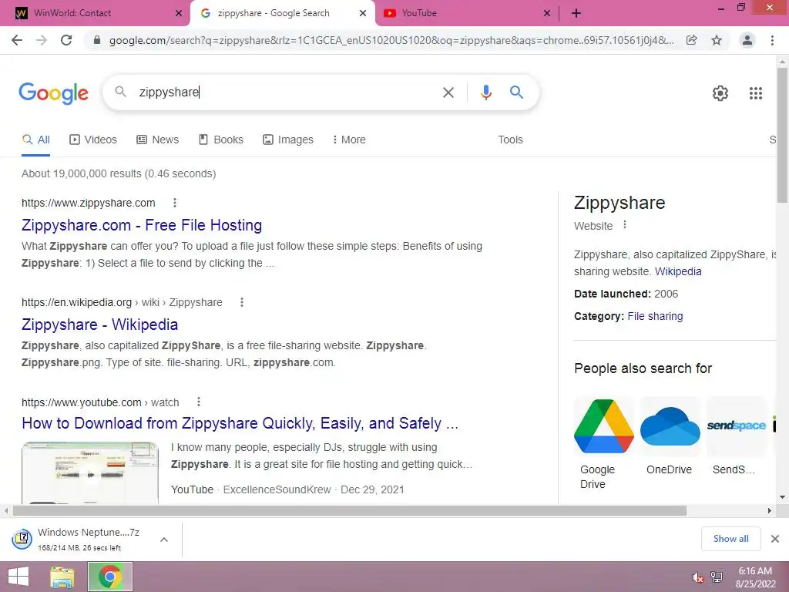789x592 pixels.
Task: Close the WinWorld: Contact tab
Action: [179, 13]
